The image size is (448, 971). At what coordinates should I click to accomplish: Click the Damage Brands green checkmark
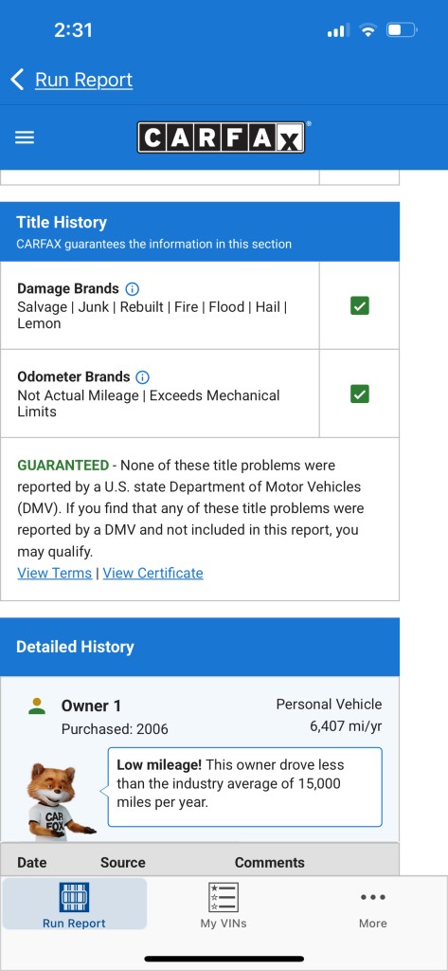tap(360, 306)
